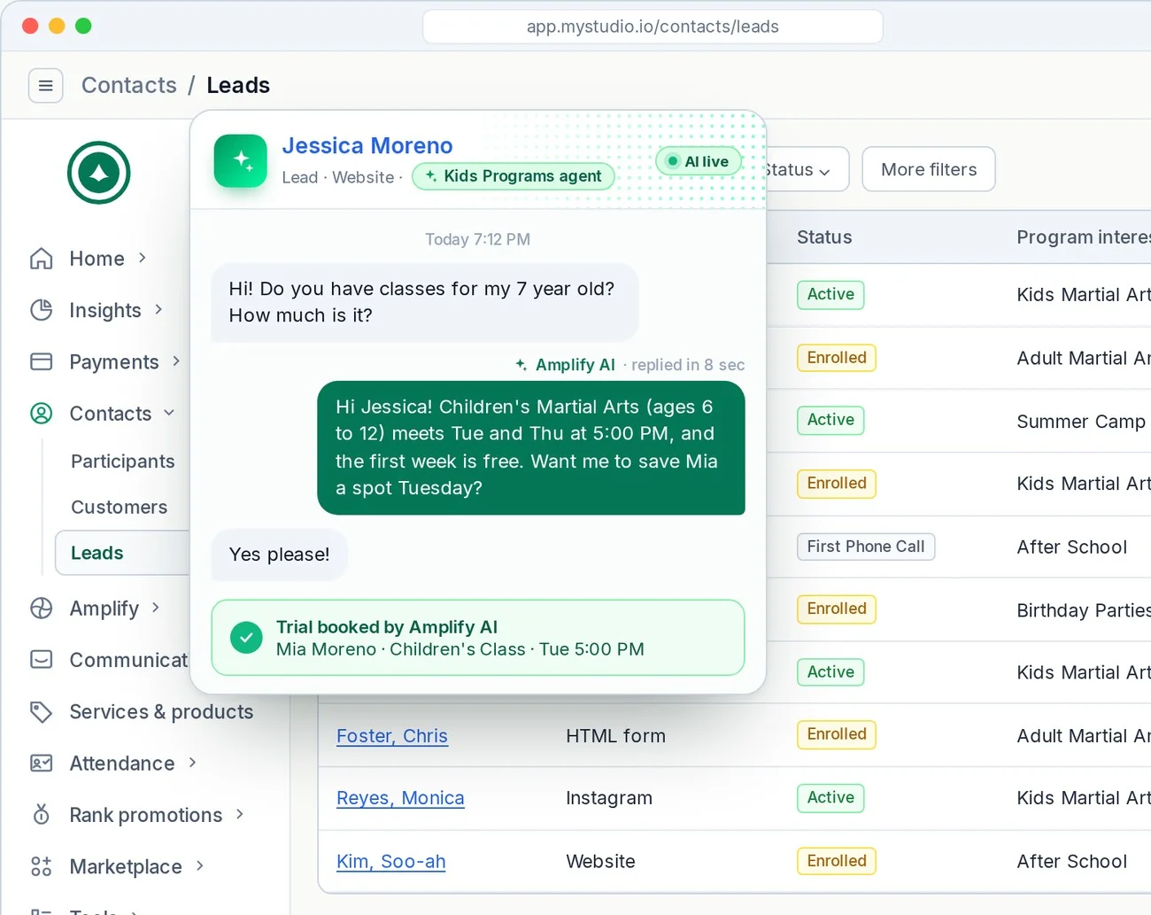
Task: Click the Communication inbox icon
Action: click(42, 660)
